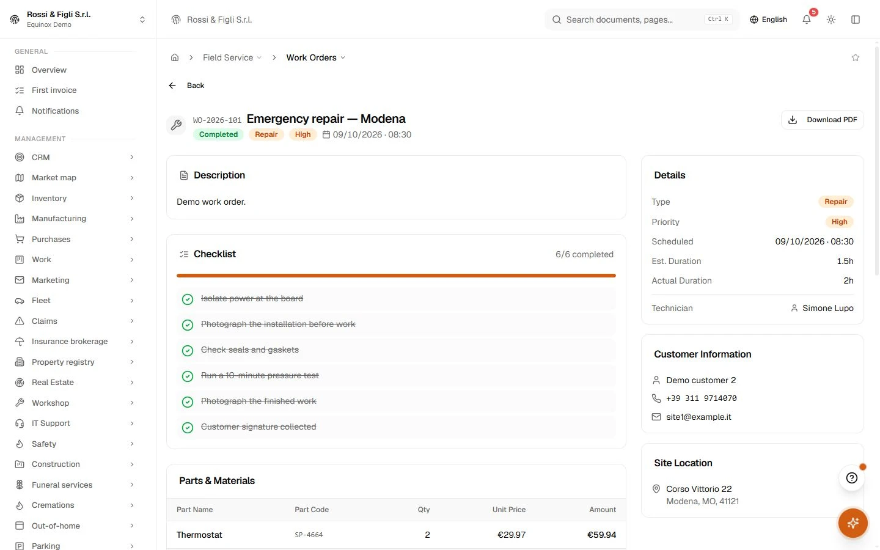
Task: Click the Insurance brokerage umbrella icon
Action: tap(20, 342)
